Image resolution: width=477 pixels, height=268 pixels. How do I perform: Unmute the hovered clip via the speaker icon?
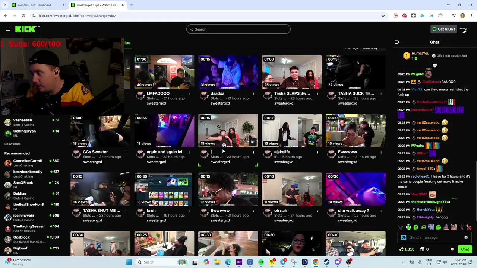252,142
